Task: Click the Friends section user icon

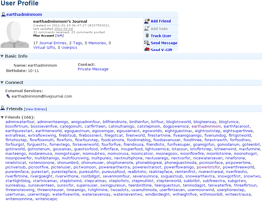Action: click(x=3, y=109)
